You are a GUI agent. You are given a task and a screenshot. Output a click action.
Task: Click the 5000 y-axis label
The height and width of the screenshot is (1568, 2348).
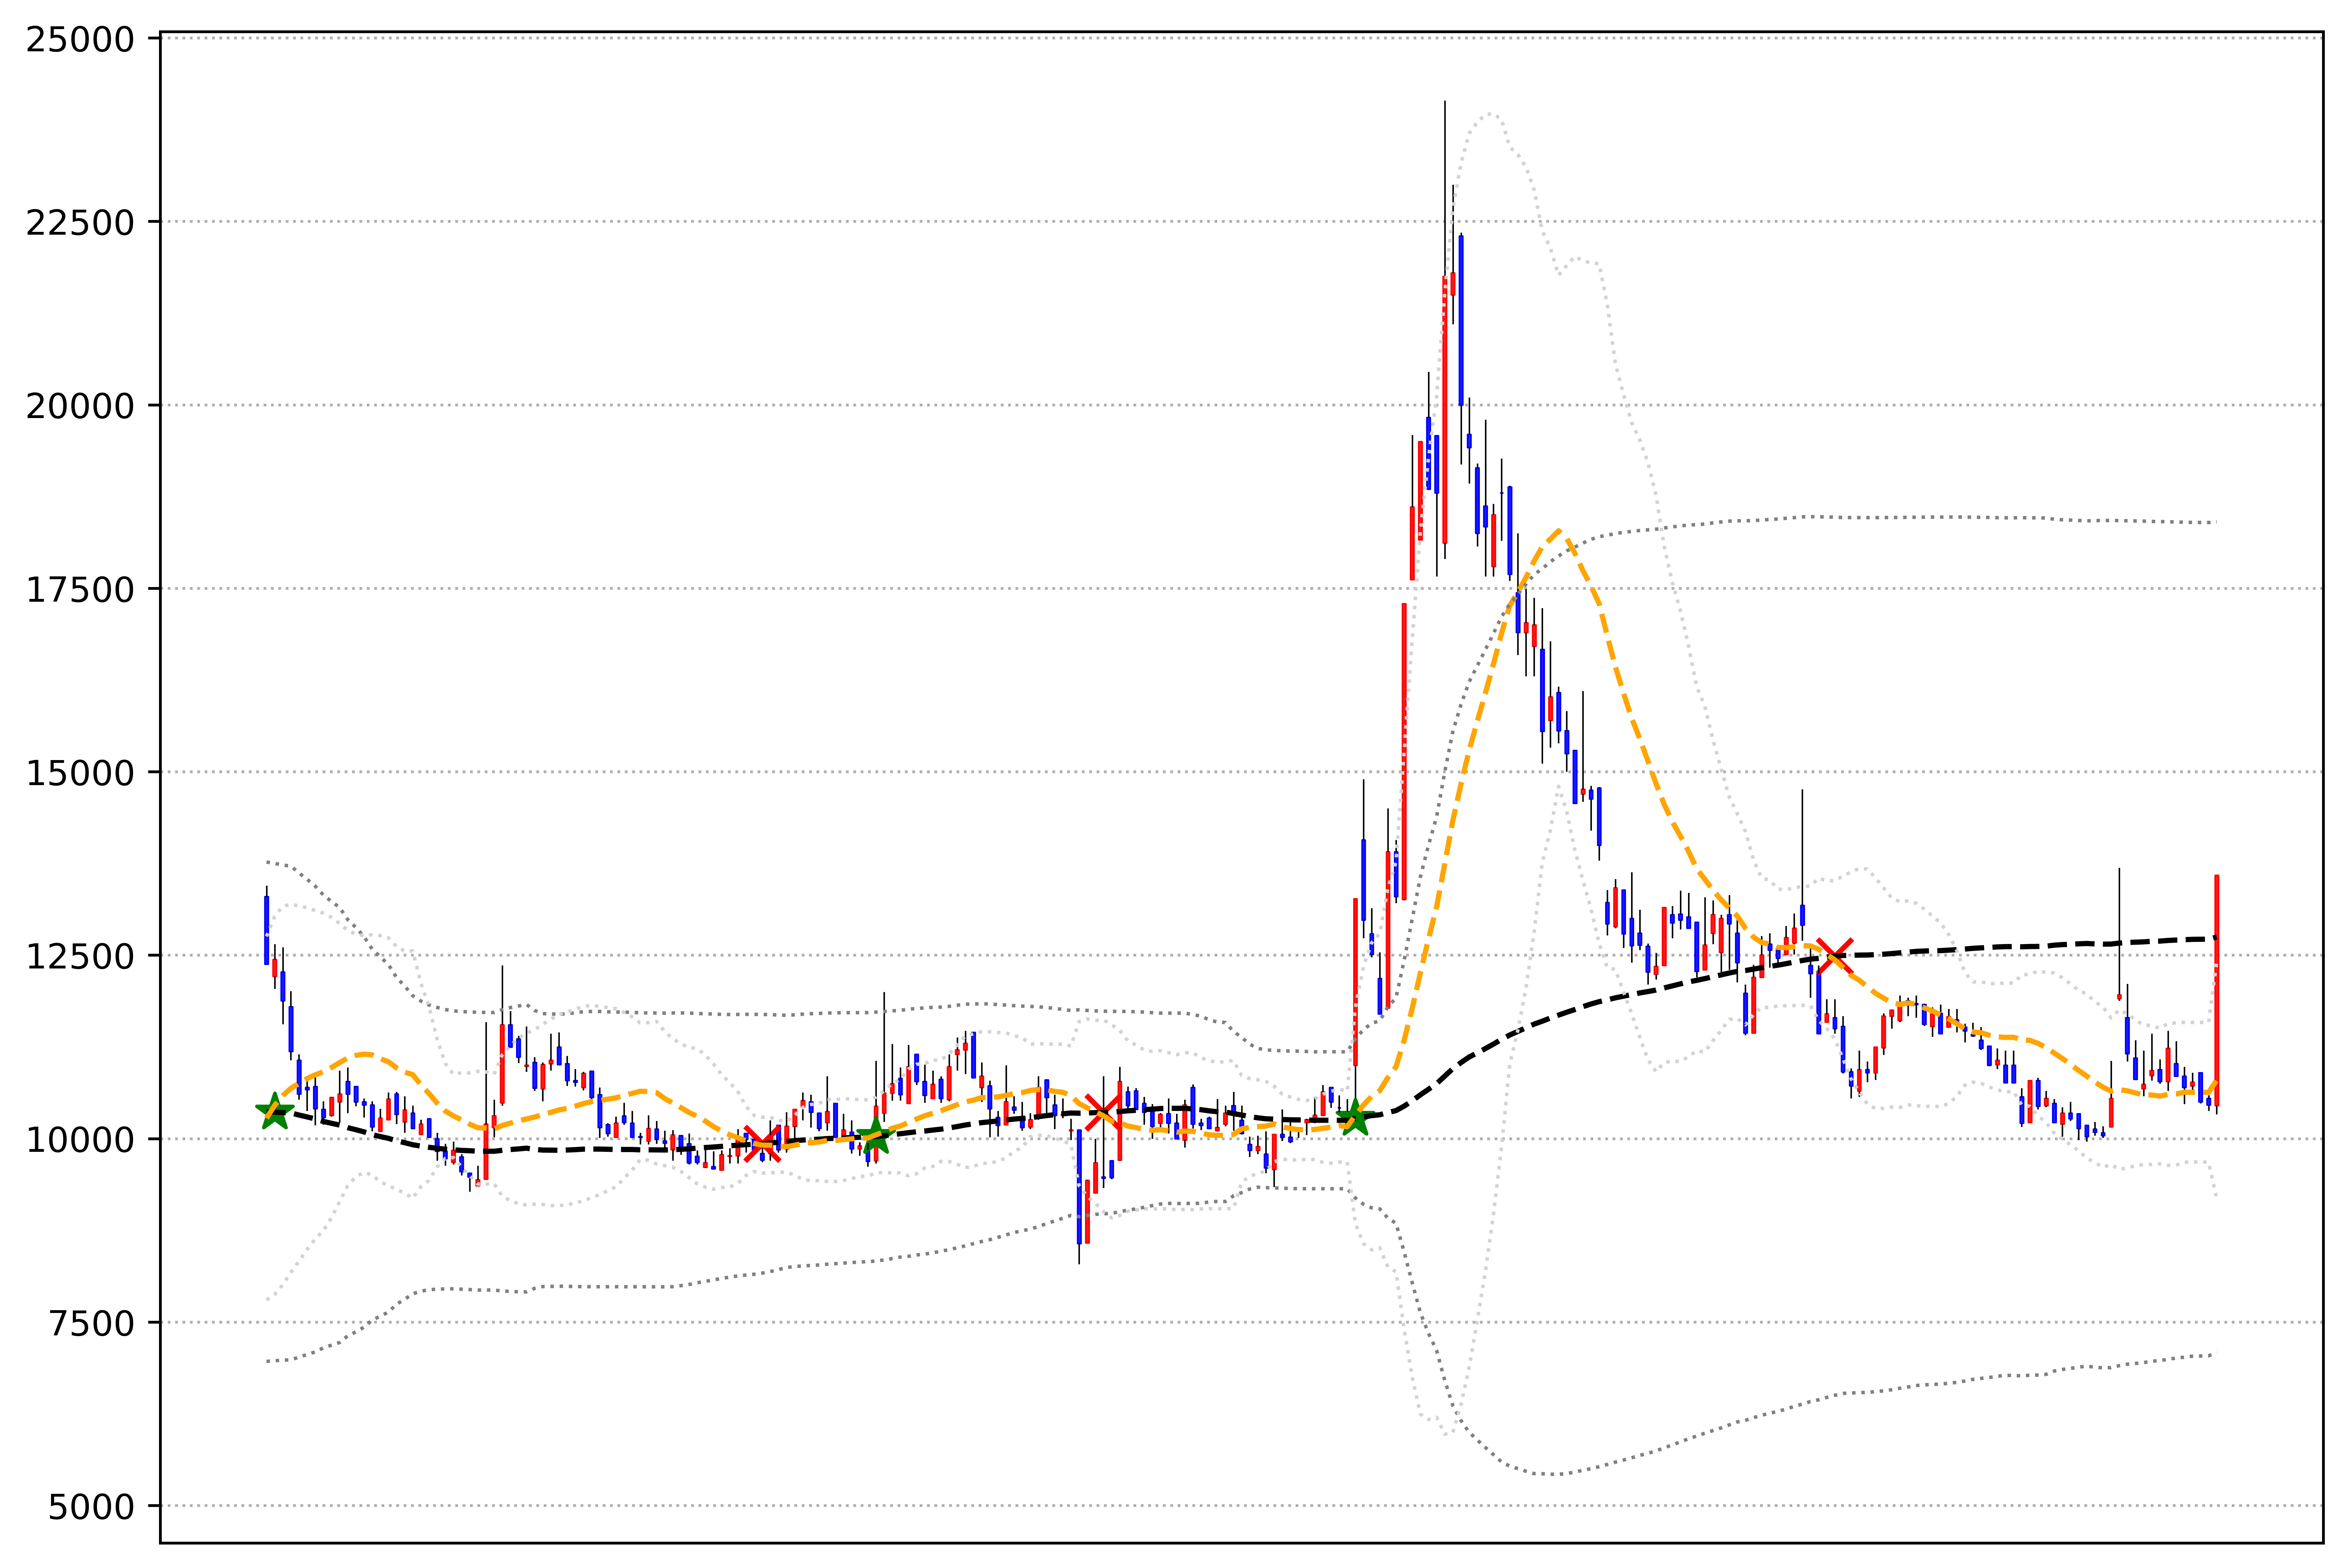point(91,1507)
